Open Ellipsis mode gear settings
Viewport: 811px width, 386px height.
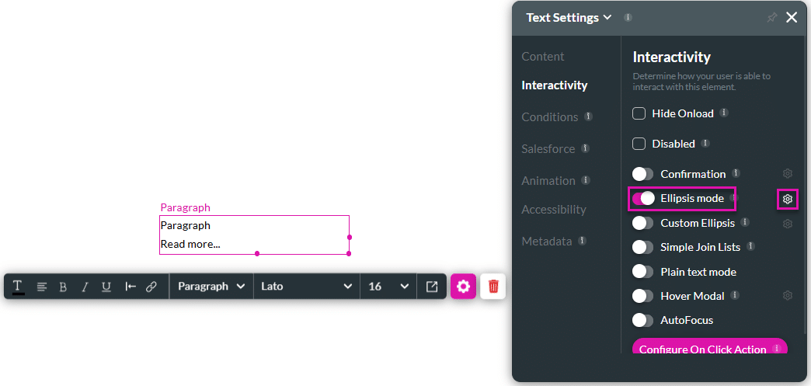[787, 200]
